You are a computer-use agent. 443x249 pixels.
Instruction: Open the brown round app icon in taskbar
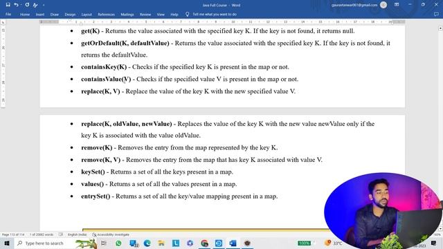click(x=247, y=243)
